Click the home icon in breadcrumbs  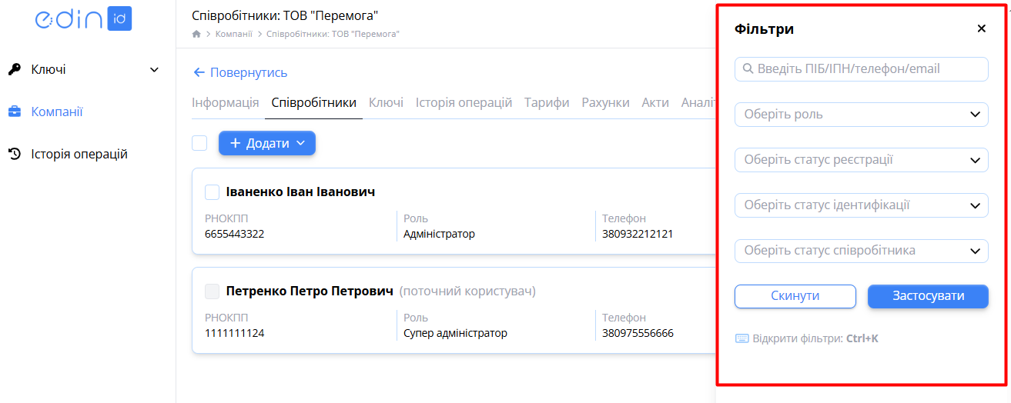click(196, 34)
